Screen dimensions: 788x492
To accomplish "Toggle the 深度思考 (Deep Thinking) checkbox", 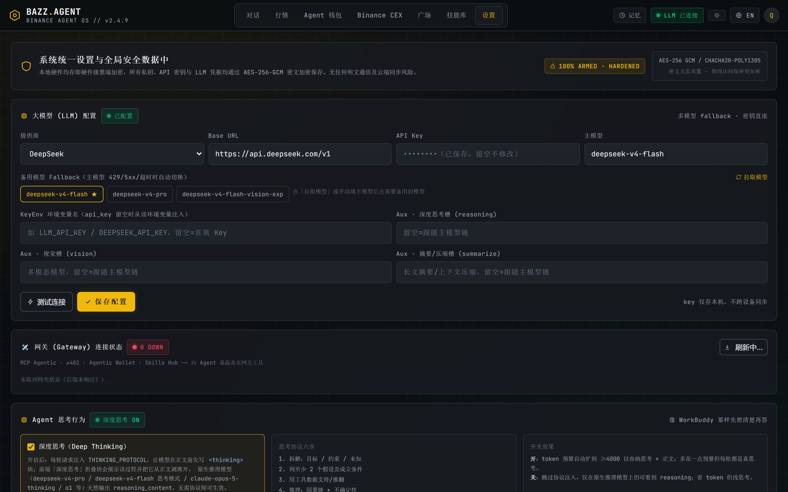I will coord(31,447).
